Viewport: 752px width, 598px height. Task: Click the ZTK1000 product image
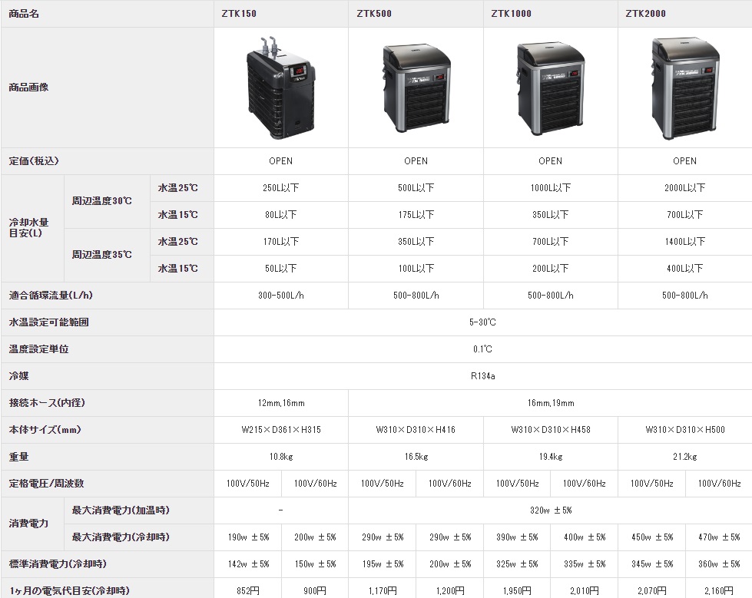pyautogui.click(x=551, y=88)
